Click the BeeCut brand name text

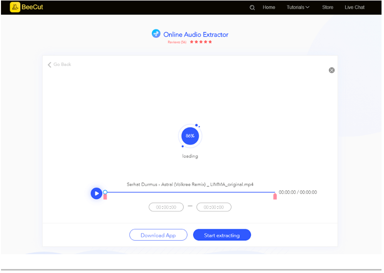tap(32, 7)
